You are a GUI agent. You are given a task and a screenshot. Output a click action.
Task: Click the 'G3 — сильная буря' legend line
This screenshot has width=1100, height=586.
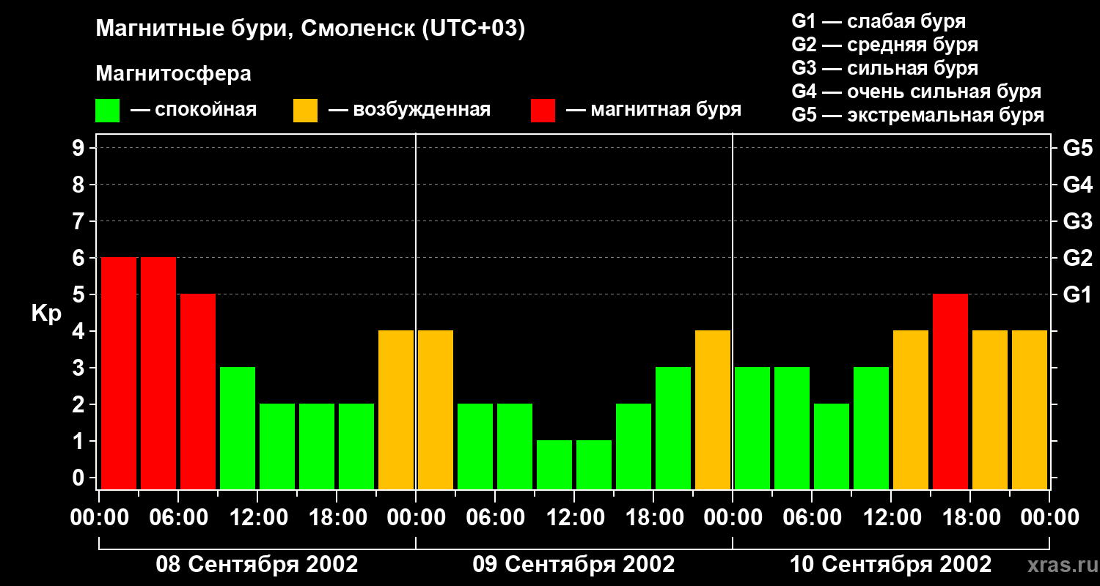(884, 68)
